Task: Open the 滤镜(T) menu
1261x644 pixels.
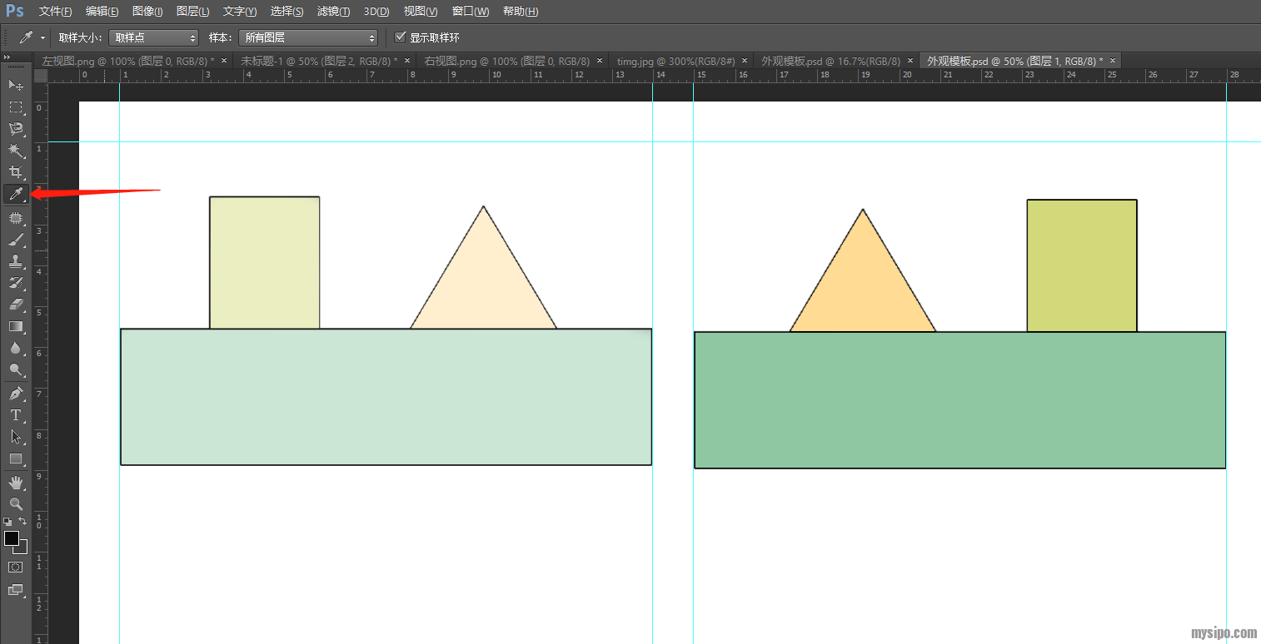Action: [x=333, y=12]
